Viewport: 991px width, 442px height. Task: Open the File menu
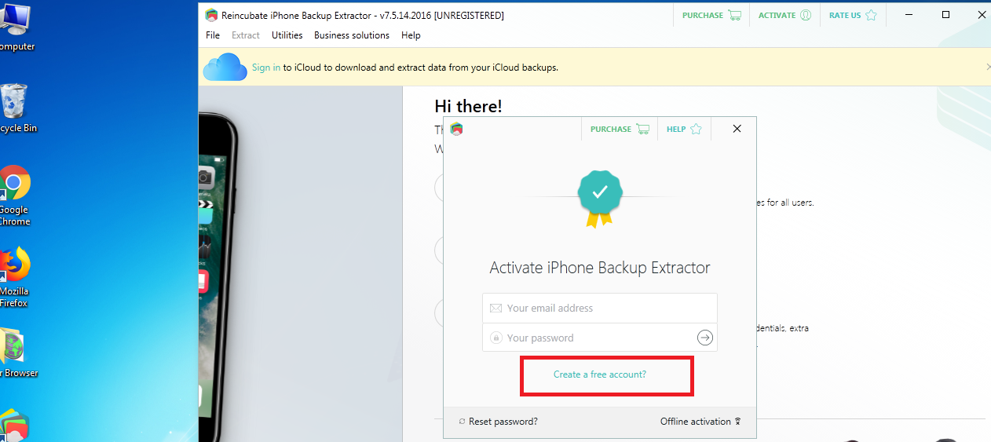[213, 35]
